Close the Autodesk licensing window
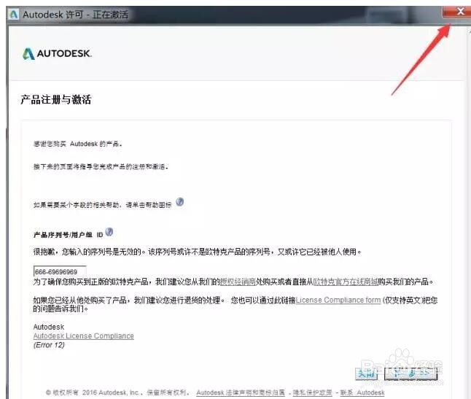471x399 pixels. click(x=456, y=12)
